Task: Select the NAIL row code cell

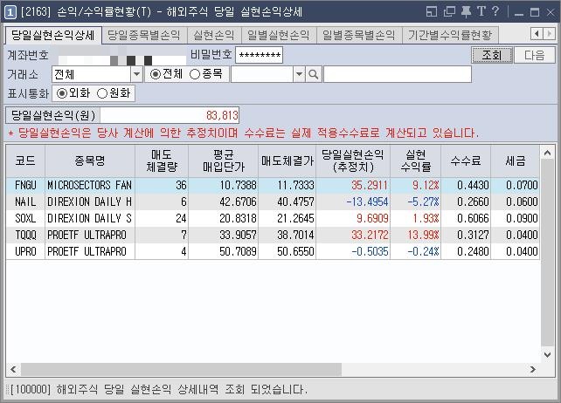Action: pyautogui.click(x=25, y=201)
